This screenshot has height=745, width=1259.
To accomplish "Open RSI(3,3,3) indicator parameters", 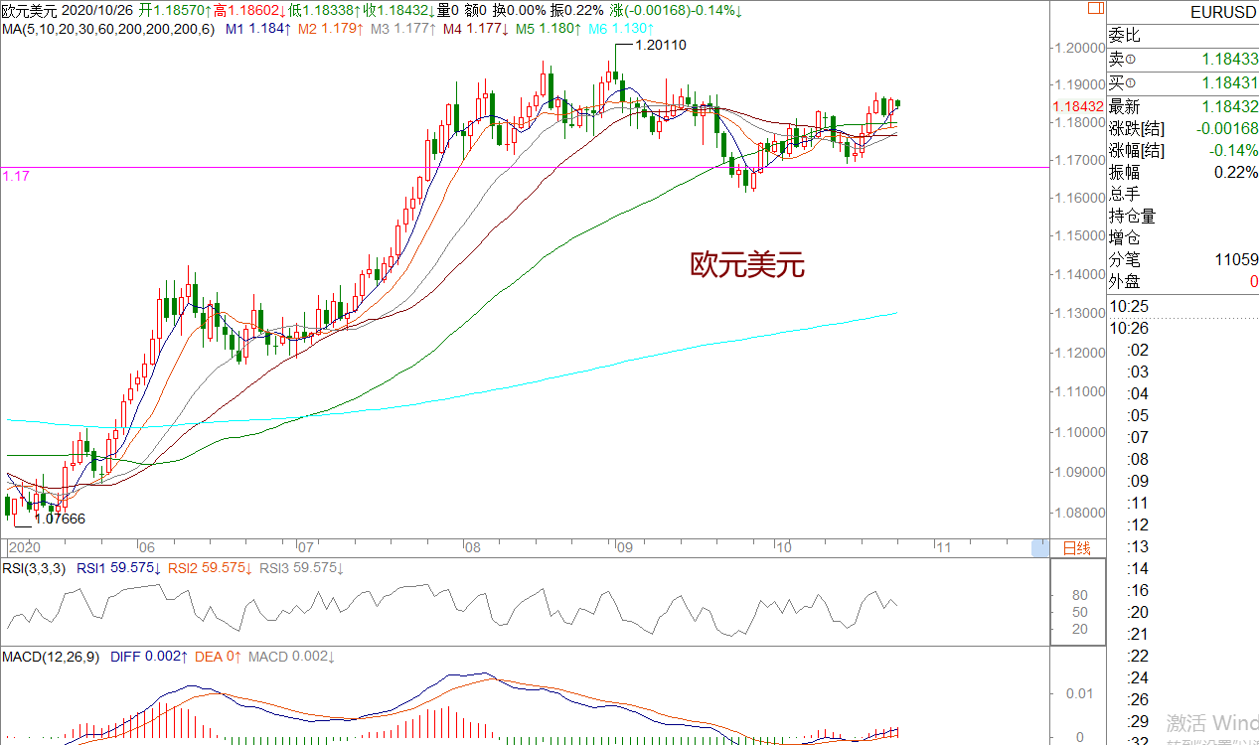I will [x=34, y=568].
